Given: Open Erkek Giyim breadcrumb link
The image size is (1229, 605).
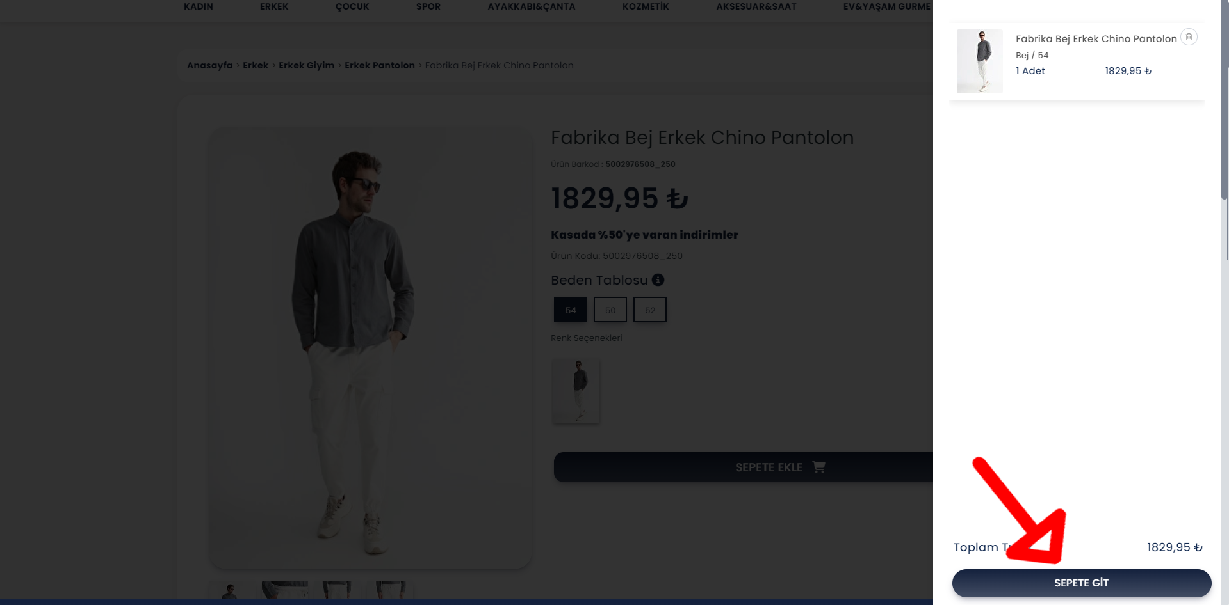Looking at the screenshot, I should coord(306,65).
